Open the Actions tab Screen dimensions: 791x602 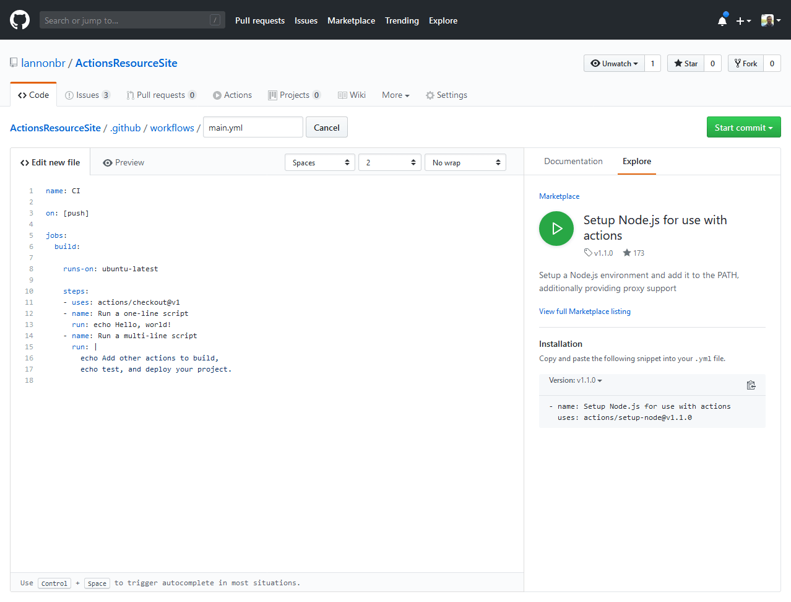[232, 95]
